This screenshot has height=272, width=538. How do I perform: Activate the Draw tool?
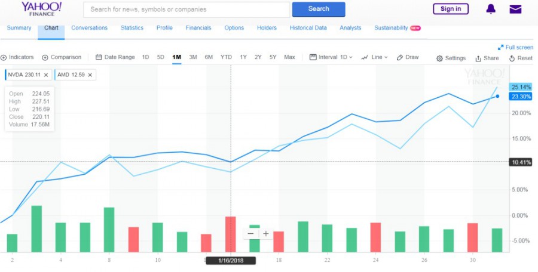(408, 57)
